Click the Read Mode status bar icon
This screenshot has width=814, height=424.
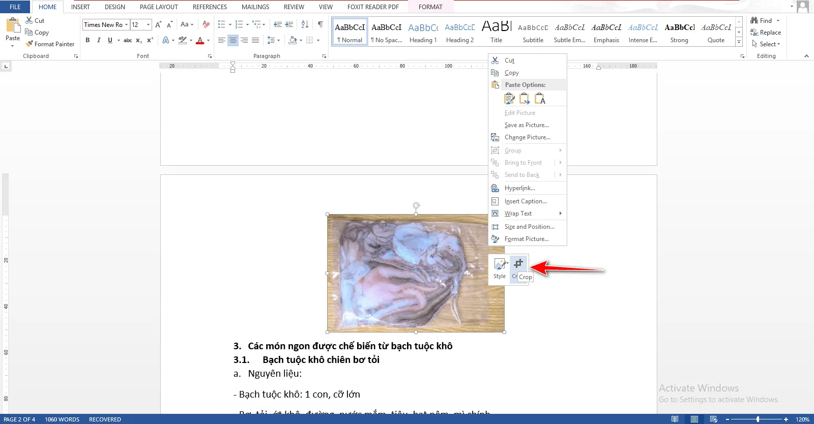pos(675,419)
